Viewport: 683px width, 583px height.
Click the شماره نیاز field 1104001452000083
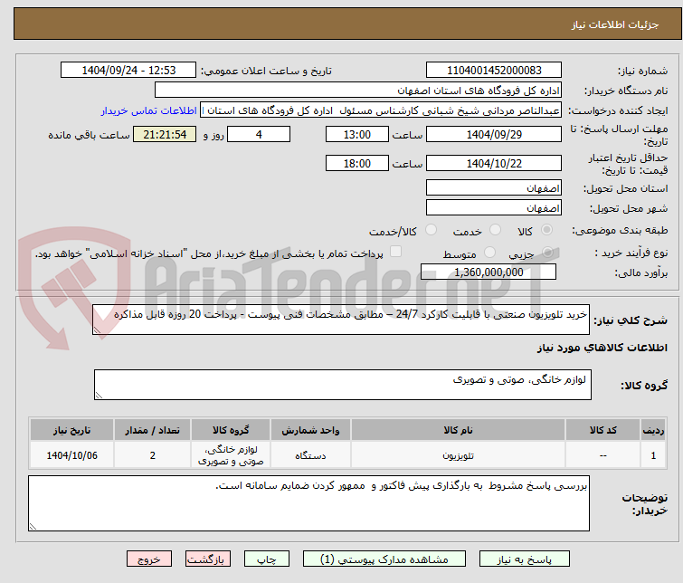[x=494, y=71]
